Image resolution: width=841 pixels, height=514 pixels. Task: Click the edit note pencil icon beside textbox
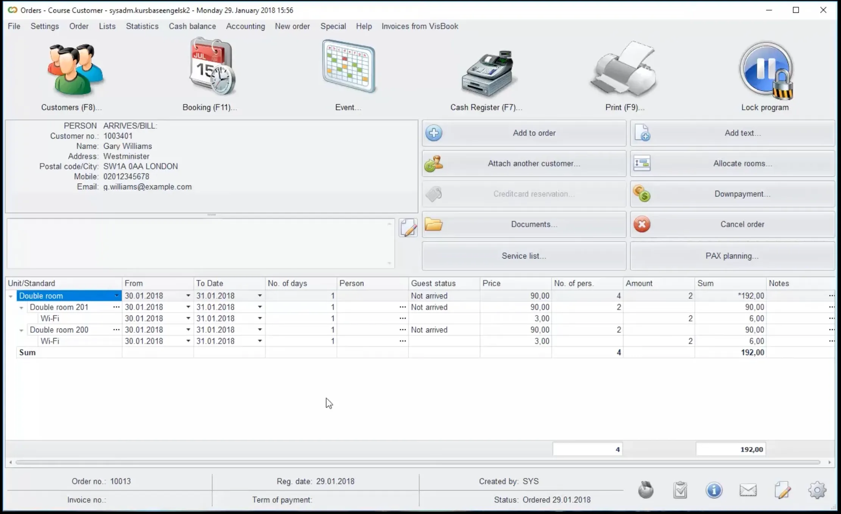[408, 228]
